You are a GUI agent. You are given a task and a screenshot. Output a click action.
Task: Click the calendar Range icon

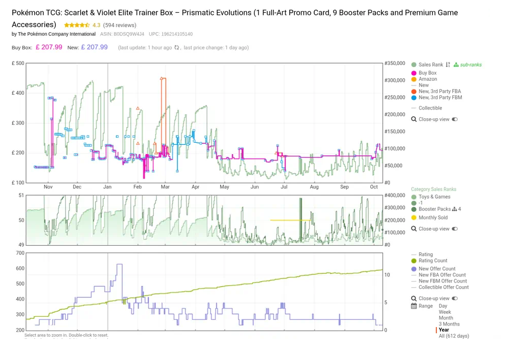[414, 306]
